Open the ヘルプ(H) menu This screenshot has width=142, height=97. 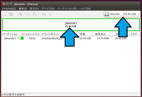[x=85, y=9]
